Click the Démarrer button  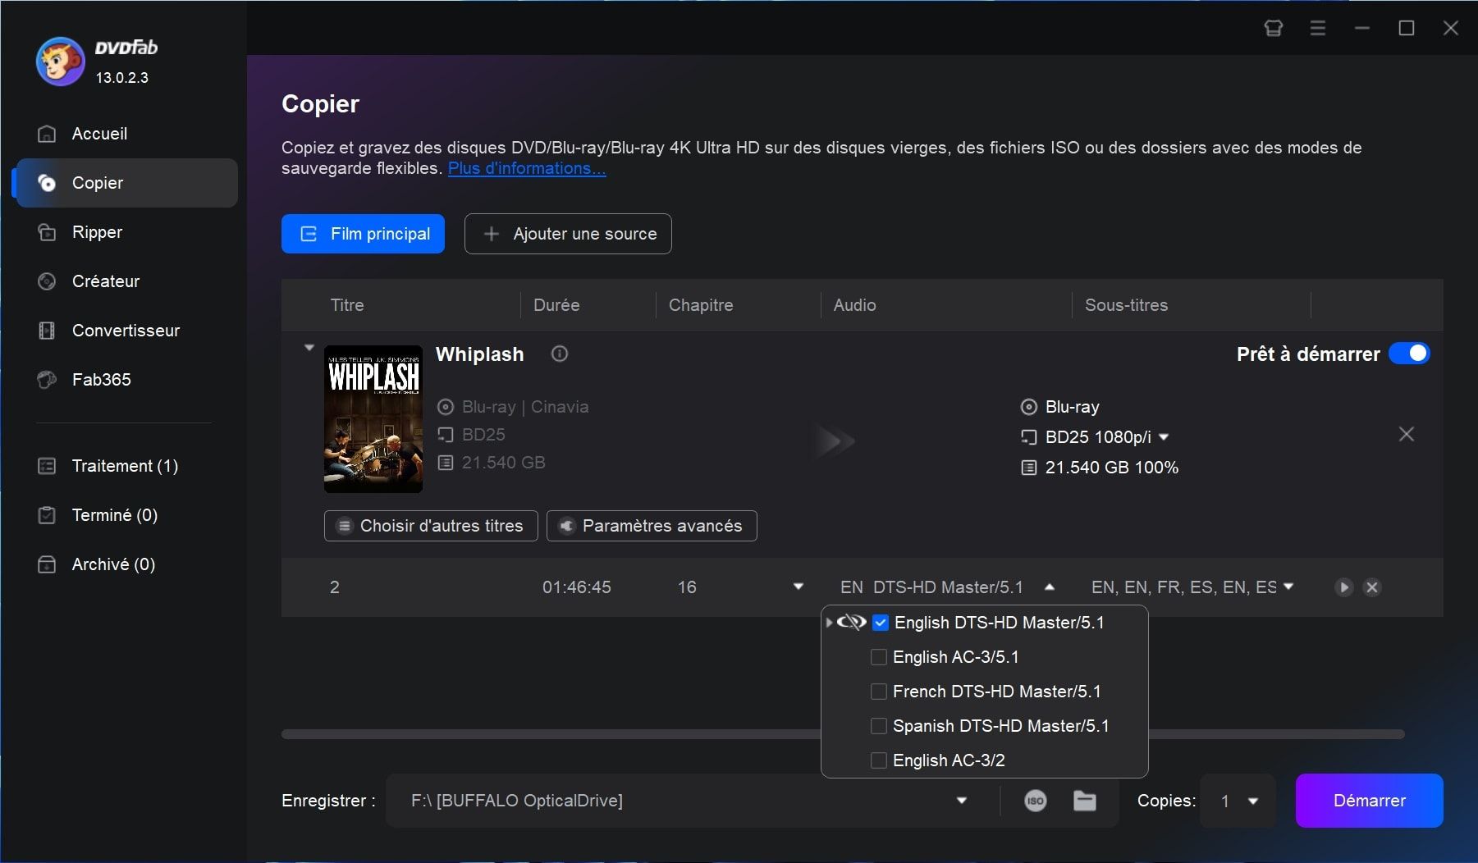click(x=1370, y=801)
